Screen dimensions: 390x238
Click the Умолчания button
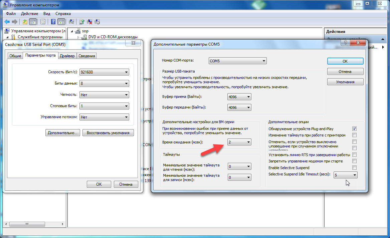(x=345, y=82)
